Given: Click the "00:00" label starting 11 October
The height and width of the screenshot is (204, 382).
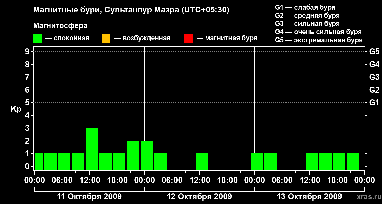Looking at the screenshot, I should click(35, 180).
